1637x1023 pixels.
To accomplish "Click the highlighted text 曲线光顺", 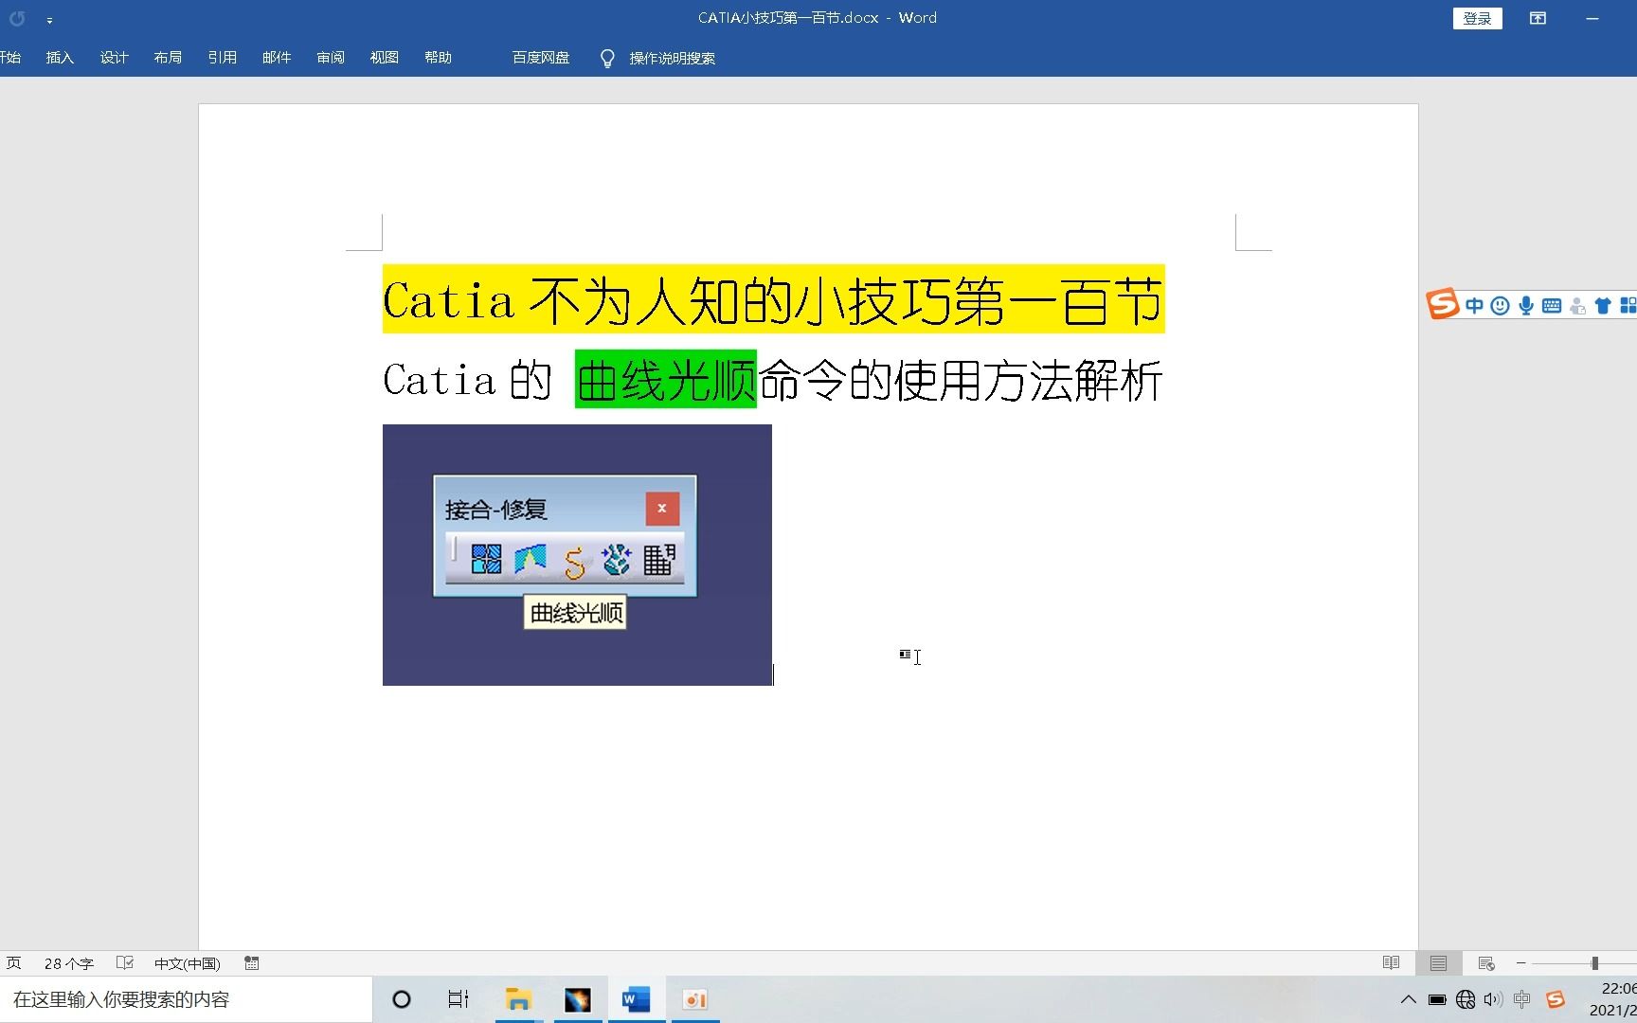I will click(665, 380).
